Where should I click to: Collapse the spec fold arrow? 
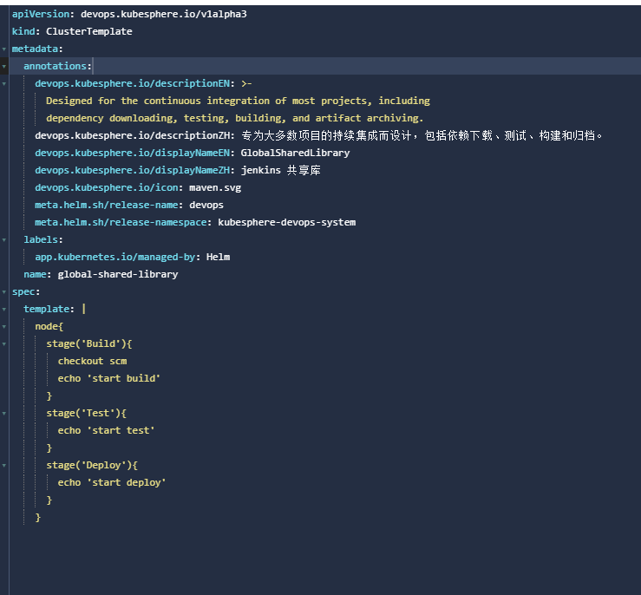[x=4, y=292]
